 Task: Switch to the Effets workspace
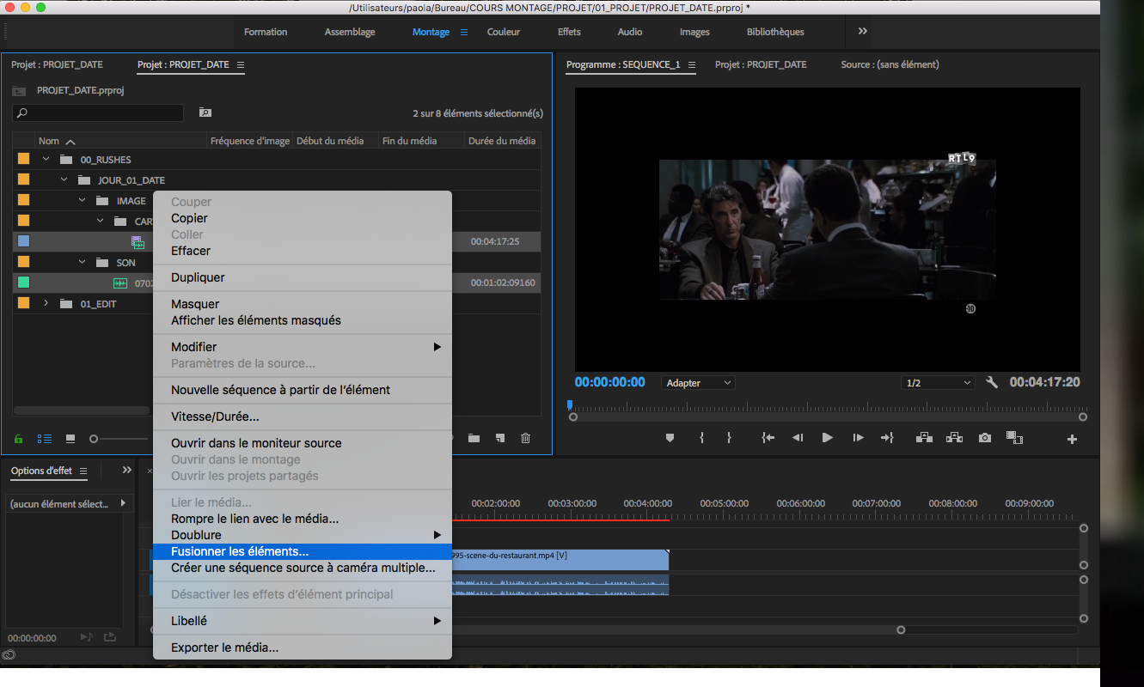click(x=569, y=32)
